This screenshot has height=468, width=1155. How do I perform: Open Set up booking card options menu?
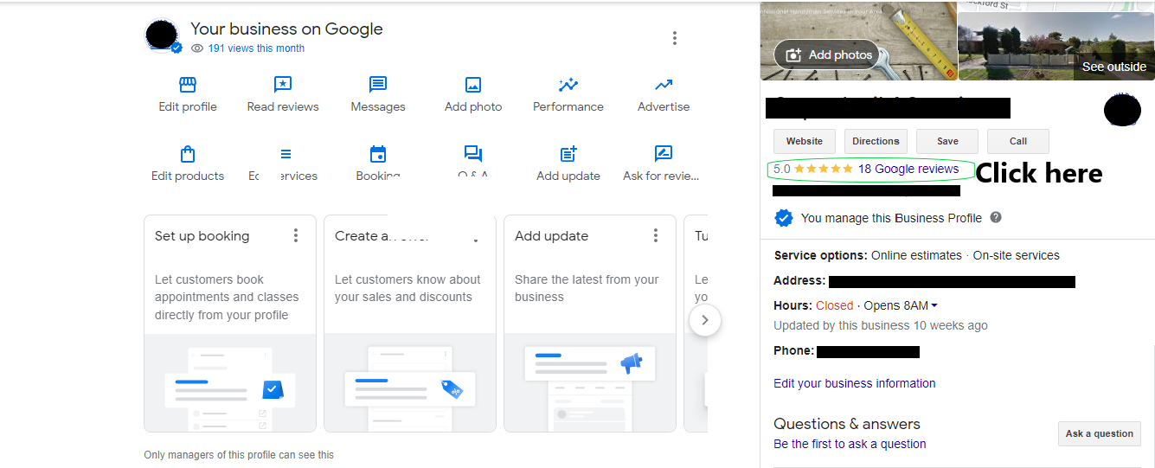click(x=296, y=235)
